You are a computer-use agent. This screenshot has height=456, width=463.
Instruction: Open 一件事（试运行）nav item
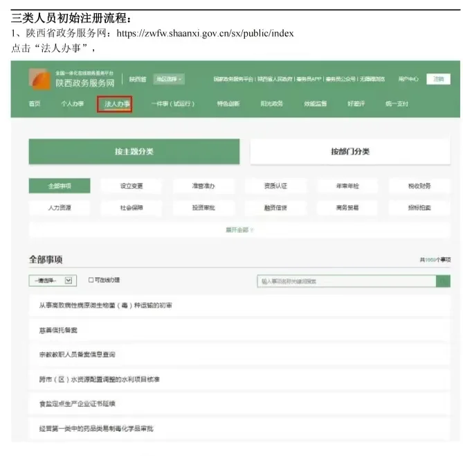coord(173,103)
